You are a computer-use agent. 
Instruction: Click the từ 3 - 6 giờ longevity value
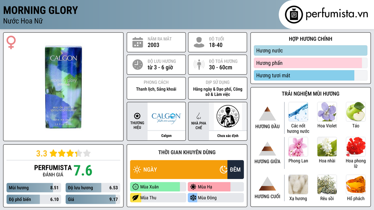[x=160, y=67]
